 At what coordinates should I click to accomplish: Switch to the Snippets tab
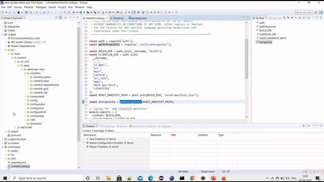(x=165, y=126)
